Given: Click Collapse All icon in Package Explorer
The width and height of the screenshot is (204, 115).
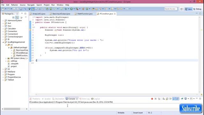Looking at the screenshot, I should [x=13, y=18].
